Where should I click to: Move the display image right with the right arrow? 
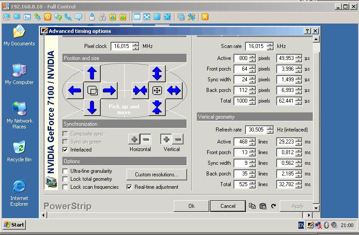click(109, 91)
